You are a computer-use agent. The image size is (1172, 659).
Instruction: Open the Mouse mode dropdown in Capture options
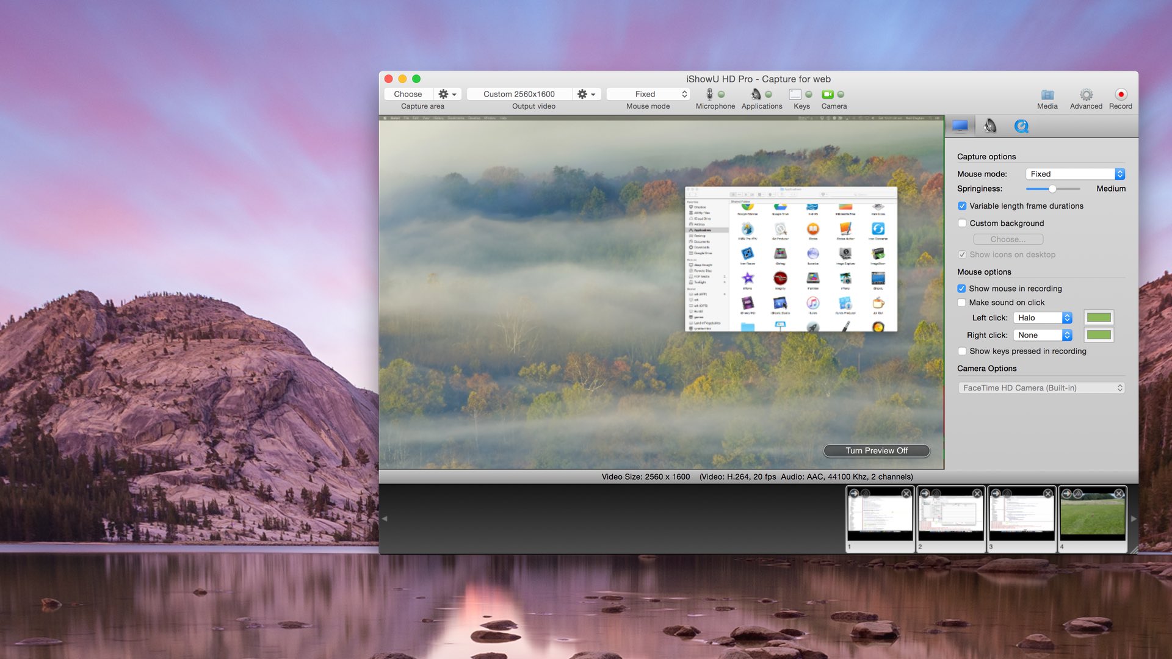[1074, 174]
